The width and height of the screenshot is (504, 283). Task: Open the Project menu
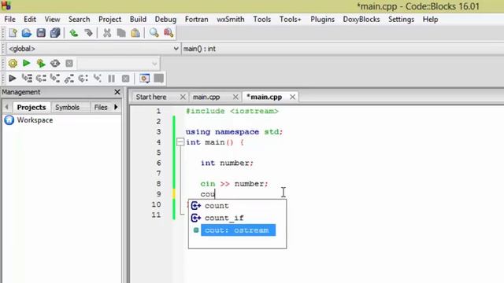109,19
